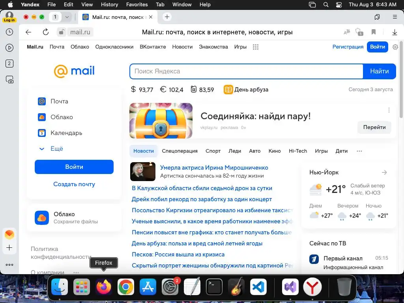
Task: Open bookmarks panel icon in tab bar
Action: (377, 17)
